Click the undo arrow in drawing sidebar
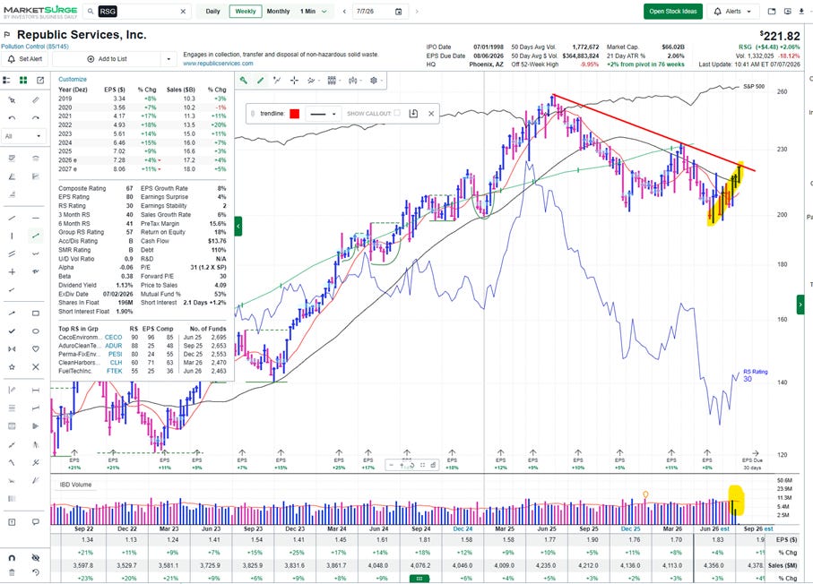The image size is (813, 584). pyautogui.click(x=12, y=118)
